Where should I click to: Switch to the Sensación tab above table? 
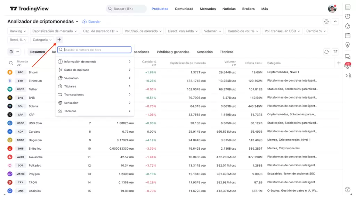point(204,52)
